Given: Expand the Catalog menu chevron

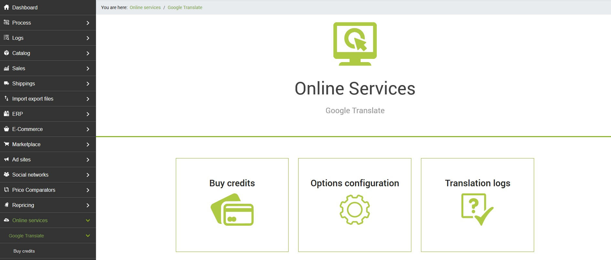Looking at the screenshot, I should point(88,53).
